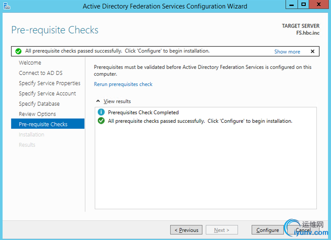Go to Welcome step

[x=30, y=63]
